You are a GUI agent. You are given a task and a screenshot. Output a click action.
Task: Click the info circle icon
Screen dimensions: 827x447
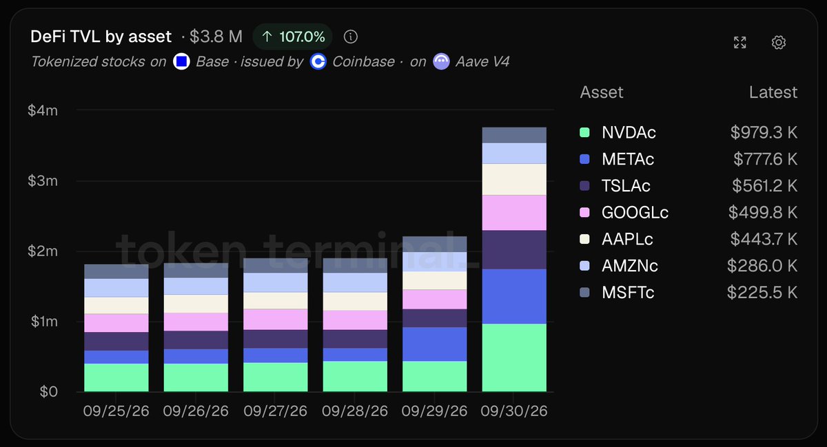click(x=351, y=37)
